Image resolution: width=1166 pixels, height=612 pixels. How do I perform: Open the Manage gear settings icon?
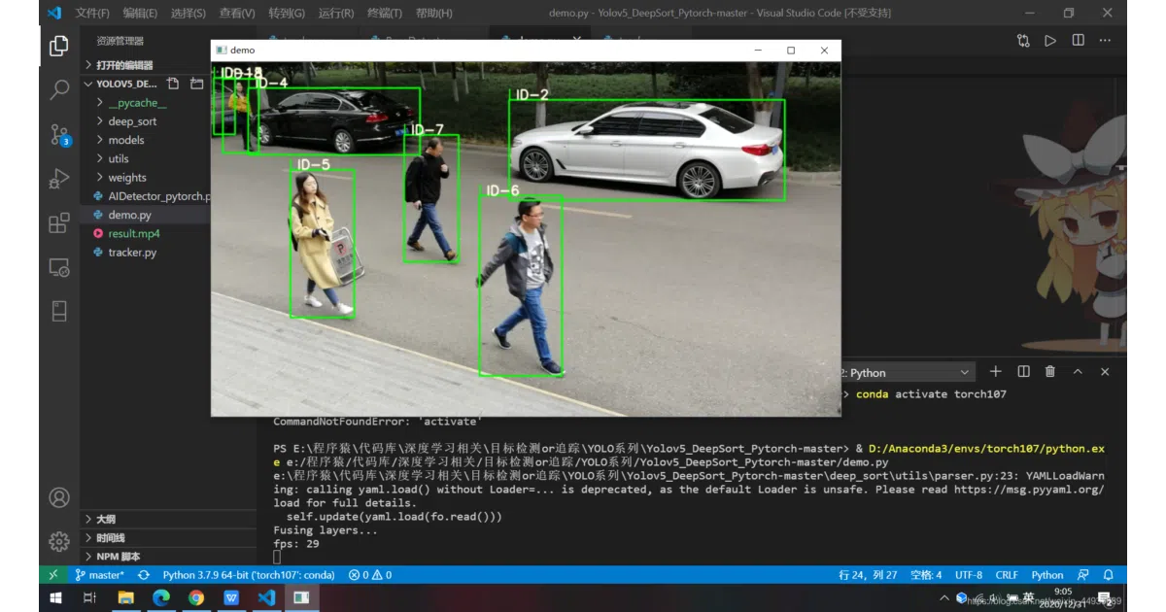pos(59,541)
